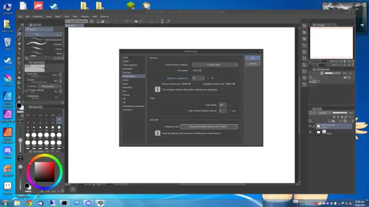
Task: Toggle visibility of Layer 1
Action: tap(310, 126)
